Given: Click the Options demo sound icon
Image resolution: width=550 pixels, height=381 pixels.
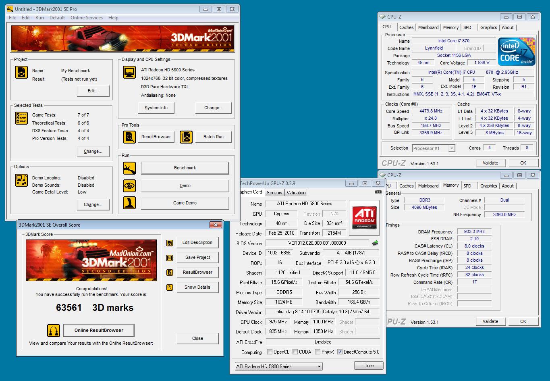Looking at the screenshot, I should point(21,180).
